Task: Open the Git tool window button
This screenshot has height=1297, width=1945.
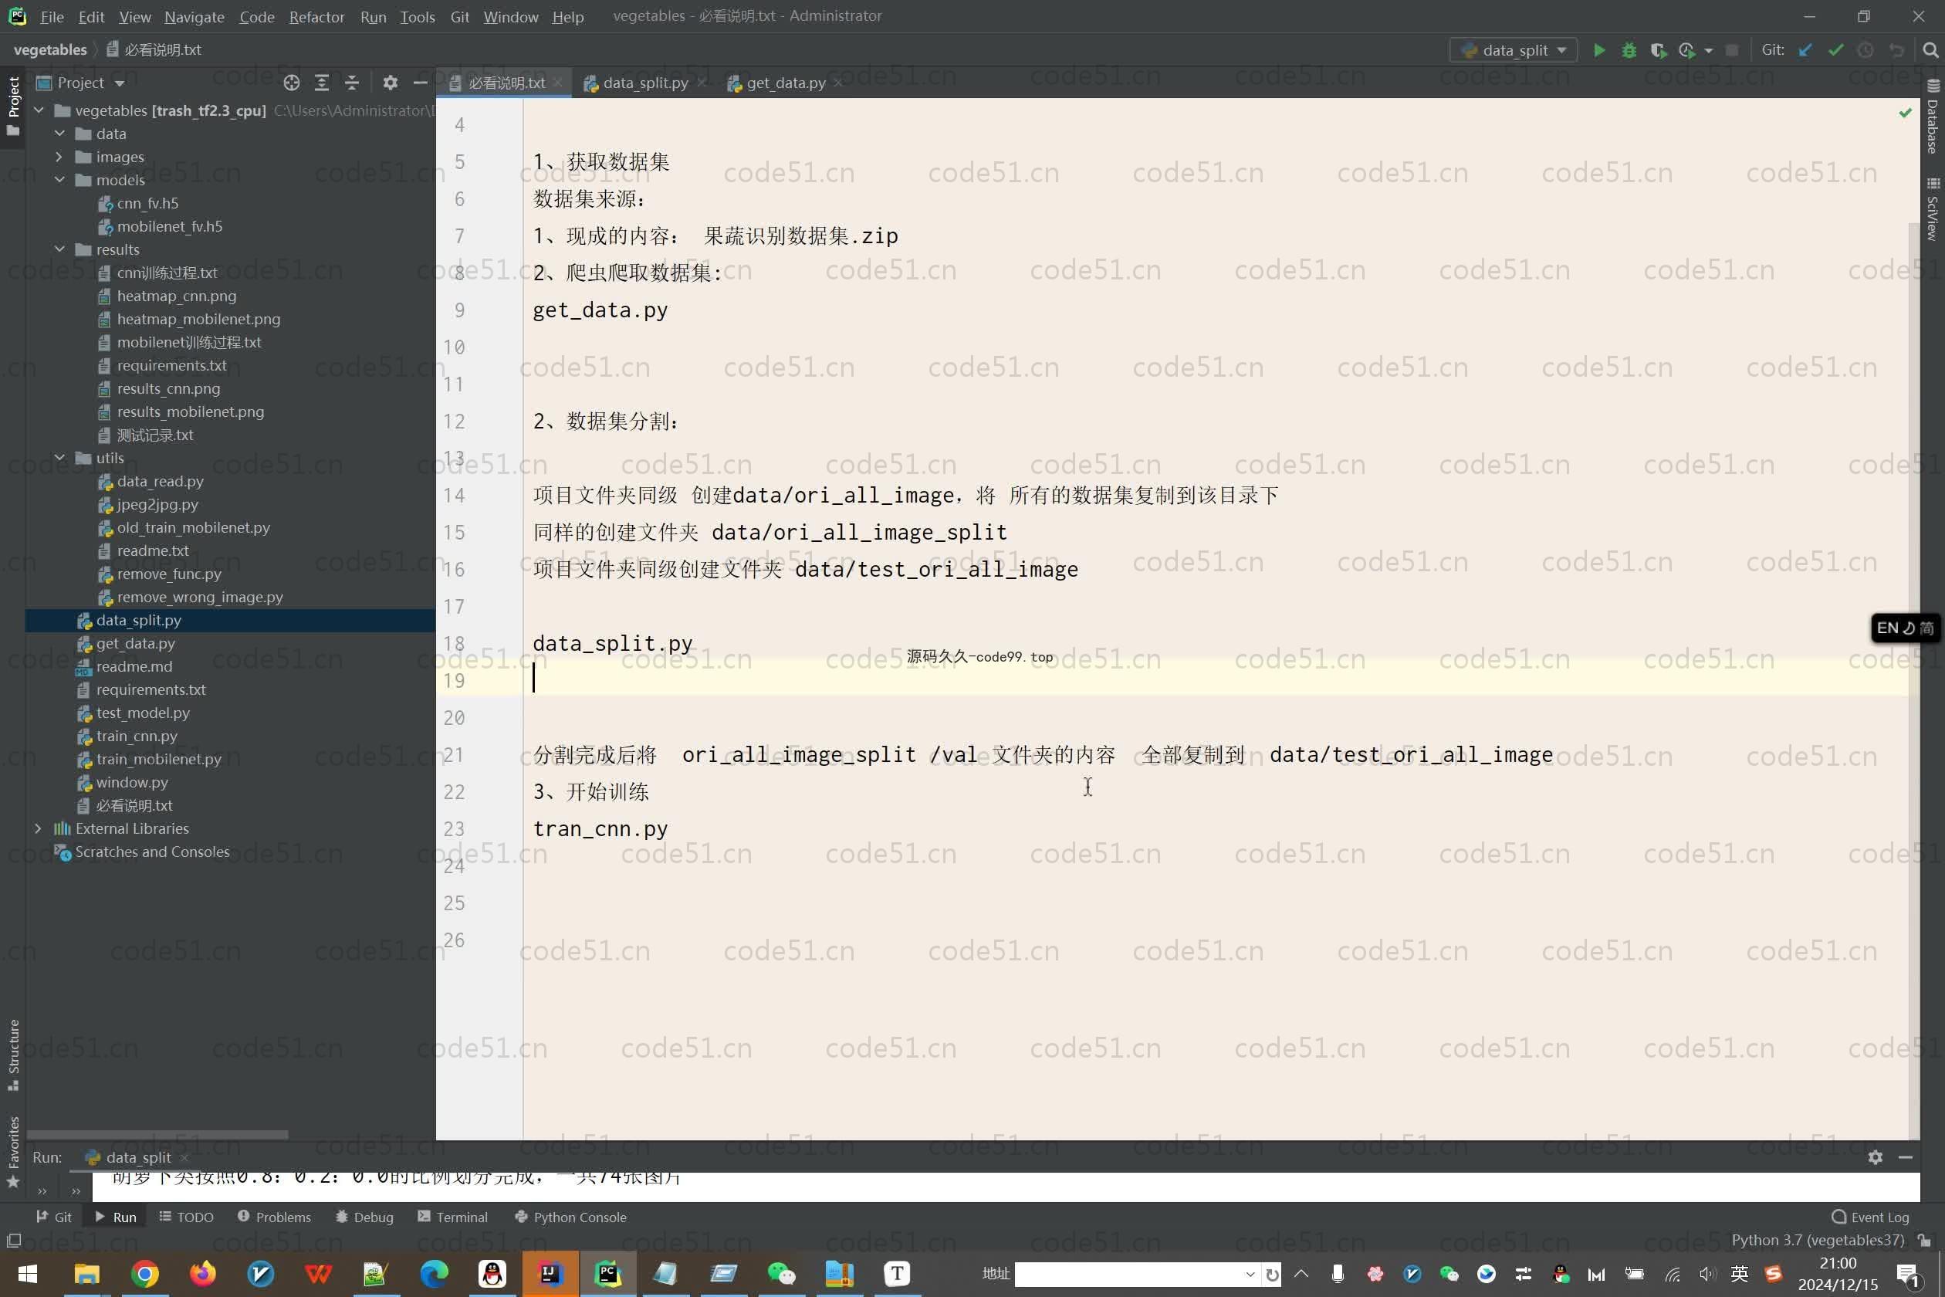Action: (x=54, y=1217)
